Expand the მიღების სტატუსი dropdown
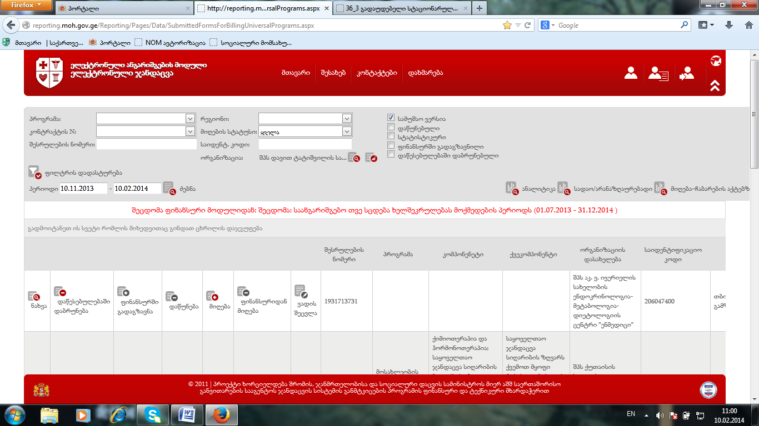This screenshot has height=426, width=759. tap(347, 131)
